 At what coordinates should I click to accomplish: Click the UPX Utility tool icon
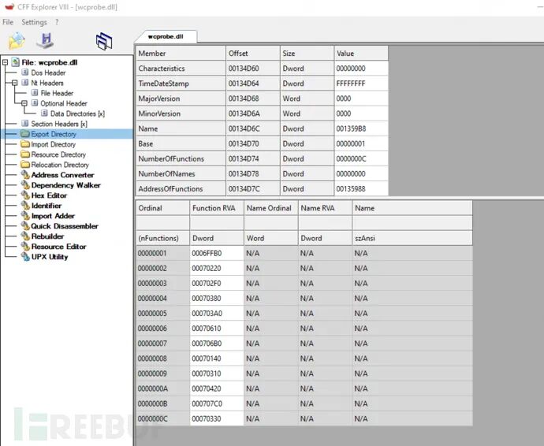click(x=25, y=257)
